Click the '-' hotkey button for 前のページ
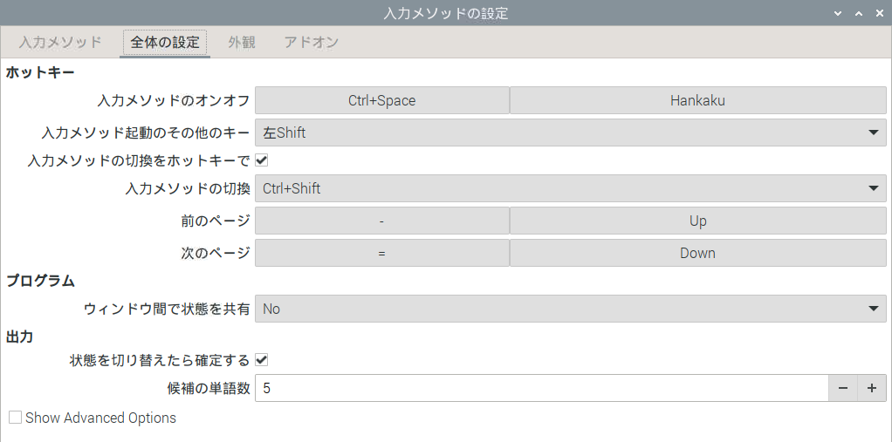892x442 pixels. (381, 221)
